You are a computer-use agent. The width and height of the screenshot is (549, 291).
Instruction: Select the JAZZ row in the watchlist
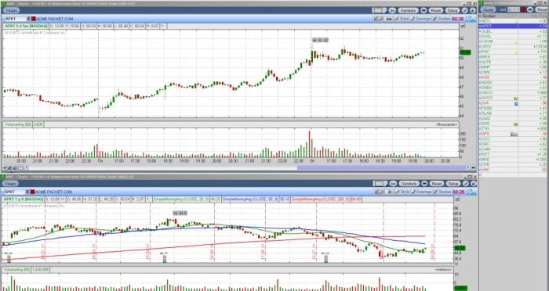point(514,118)
